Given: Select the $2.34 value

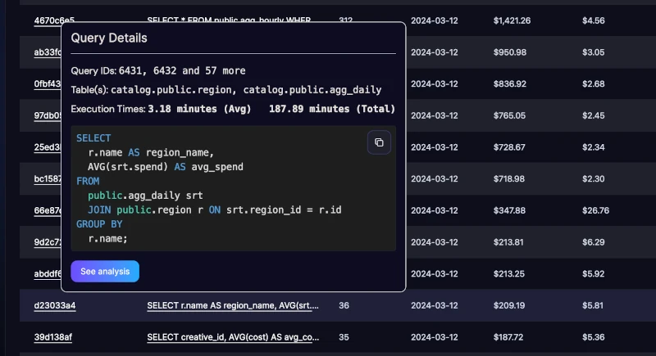Looking at the screenshot, I should [593, 147].
